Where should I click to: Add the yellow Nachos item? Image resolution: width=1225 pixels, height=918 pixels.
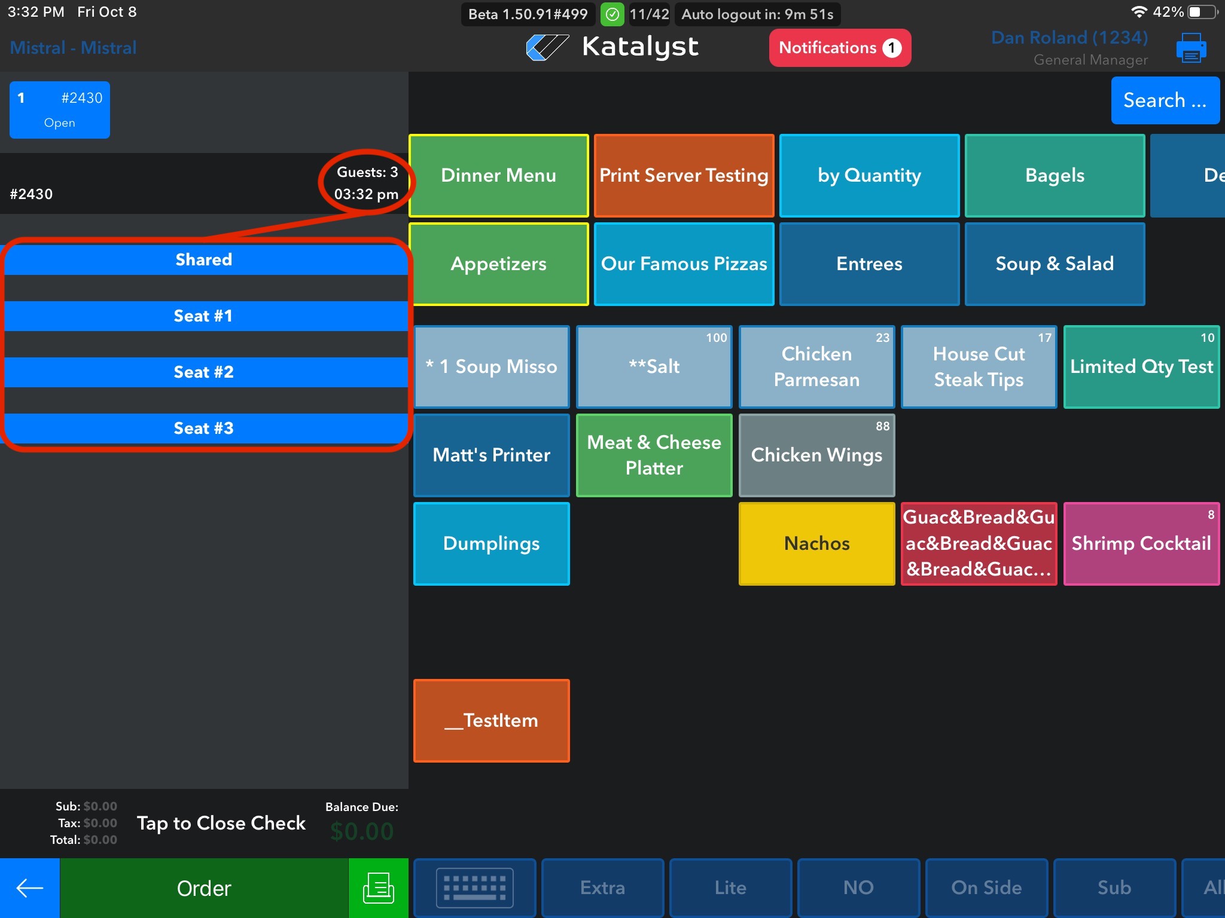(x=816, y=543)
